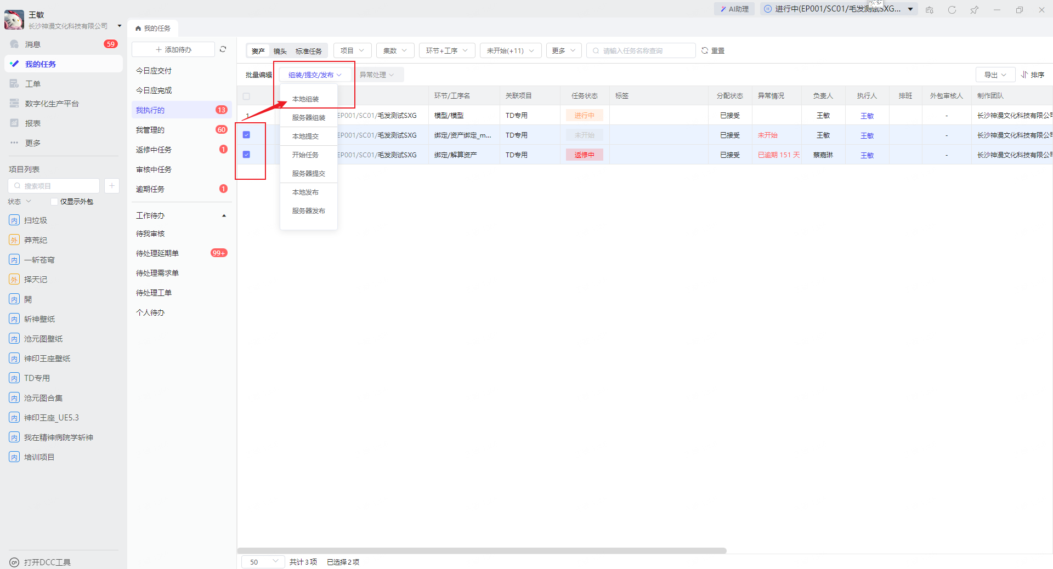Click the 添加待办 button
Image resolution: width=1053 pixels, height=569 pixels.
pos(173,49)
